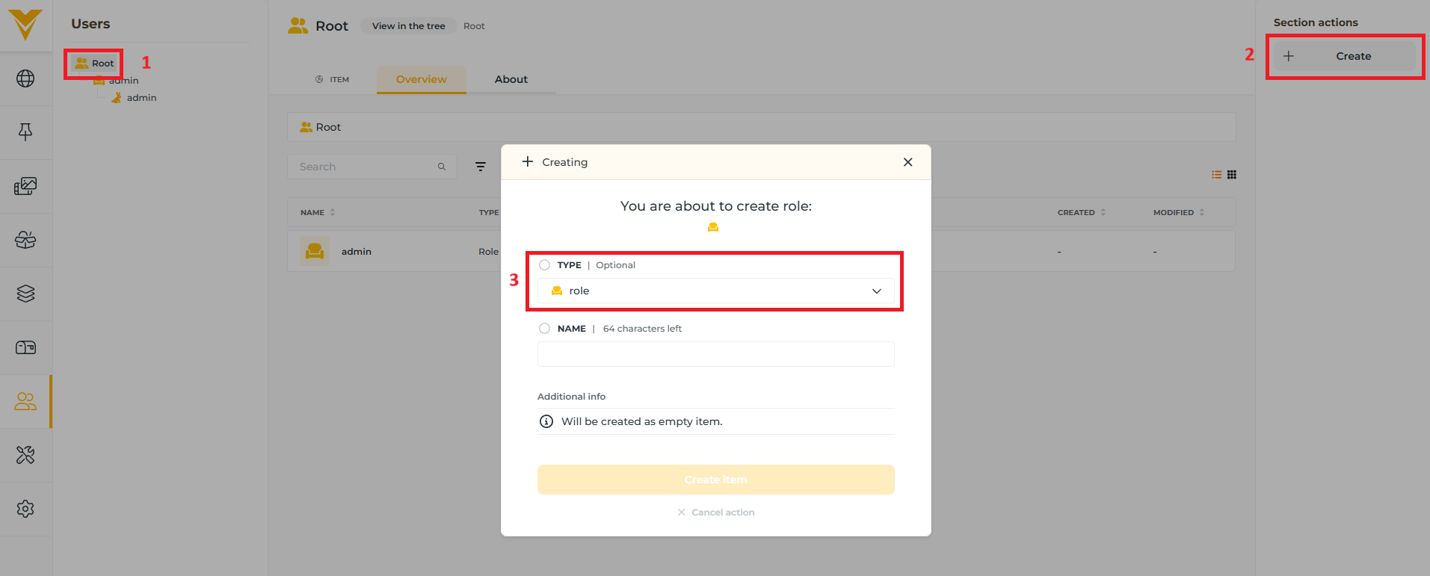
Task: Click the Create section action button
Action: coord(1345,56)
